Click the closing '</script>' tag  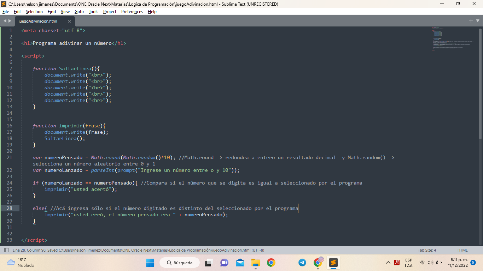point(34,240)
